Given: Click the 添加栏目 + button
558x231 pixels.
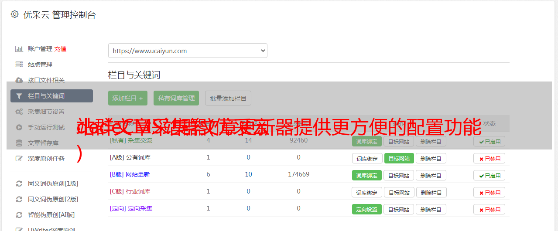Looking at the screenshot, I should [x=128, y=98].
